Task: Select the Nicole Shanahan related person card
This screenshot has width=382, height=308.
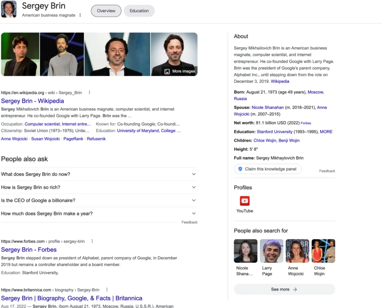Action: pyautogui.click(x=245, y=258)
